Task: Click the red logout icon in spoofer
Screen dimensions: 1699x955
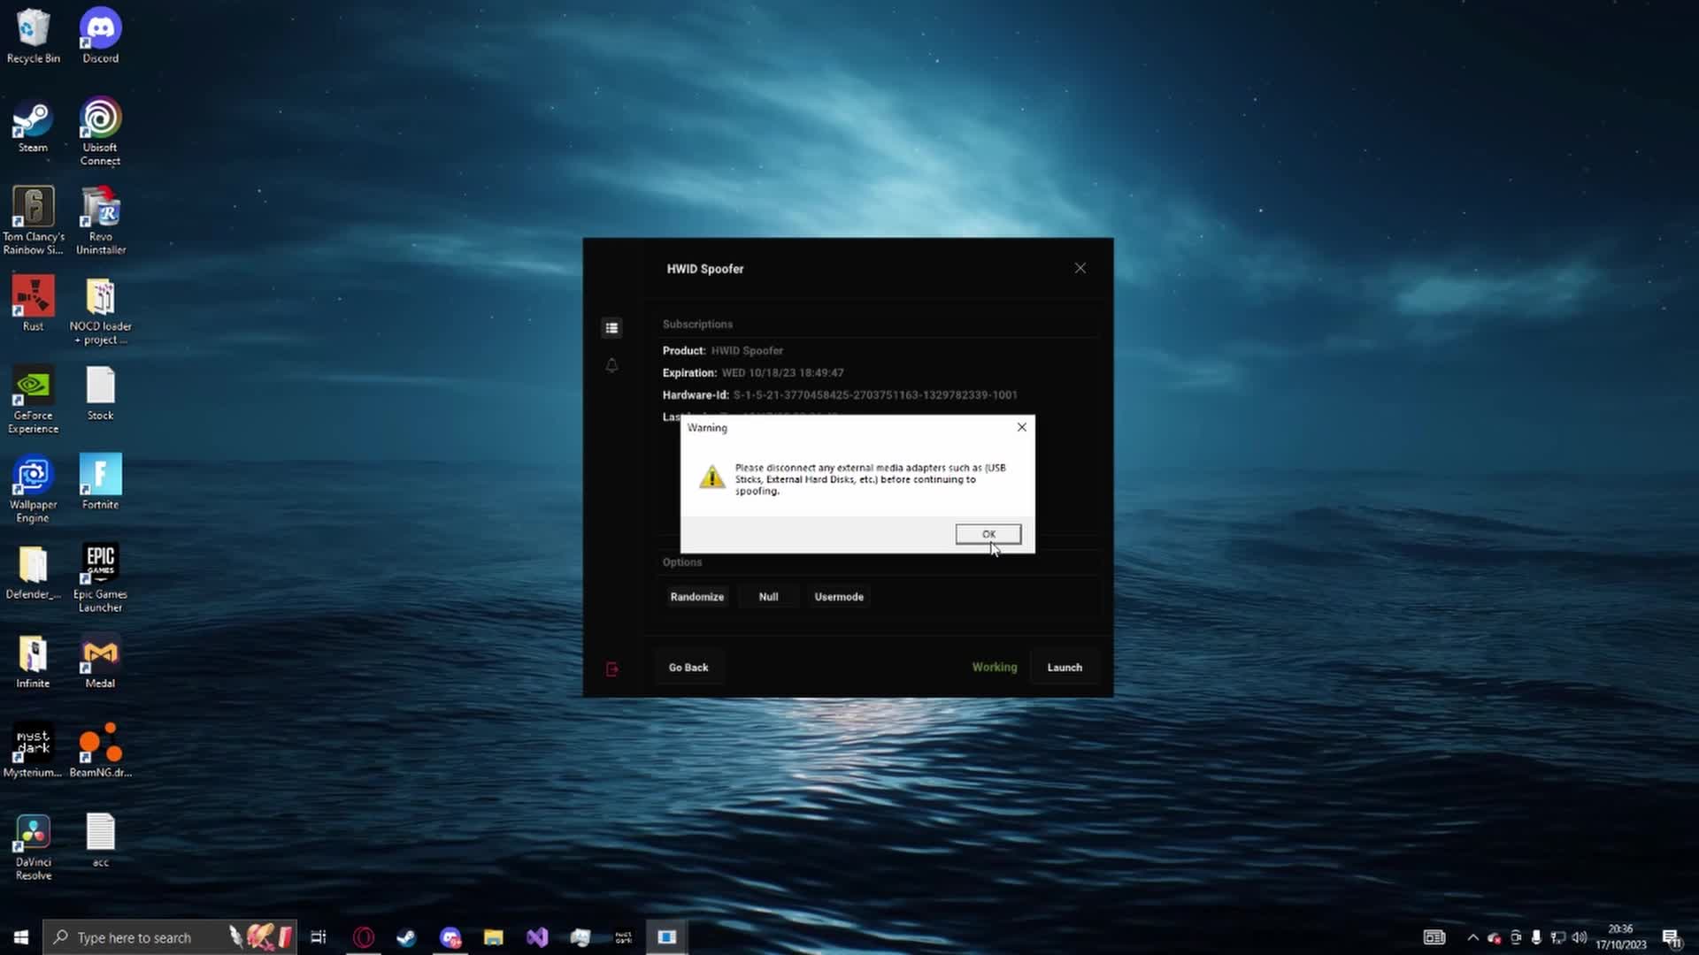Action: [611, 669]
